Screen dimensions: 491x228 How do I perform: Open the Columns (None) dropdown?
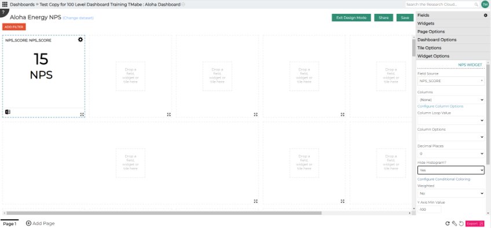click(x=451, y=100)
